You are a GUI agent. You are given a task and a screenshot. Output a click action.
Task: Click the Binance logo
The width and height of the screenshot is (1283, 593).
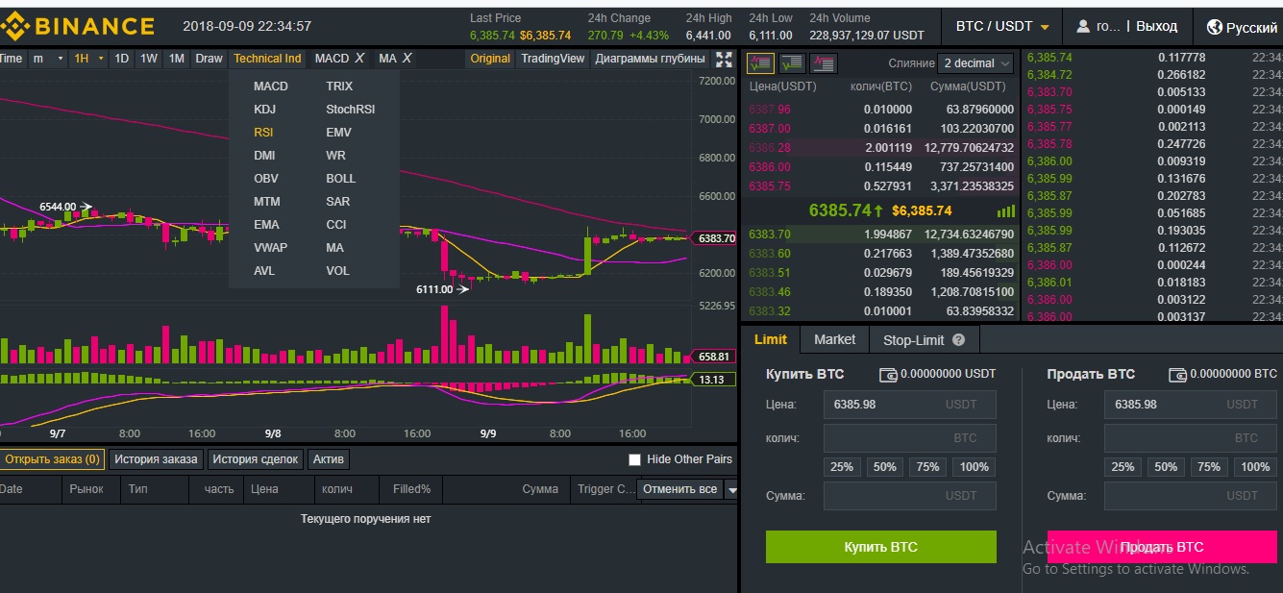tap(78, 26)
